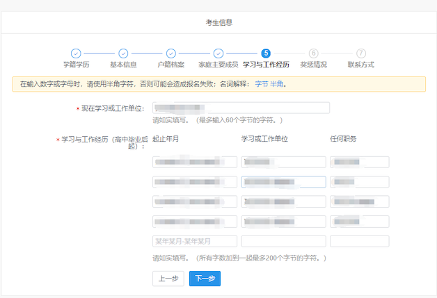This screenshot has width=437, height=298.
Task: Click the empty 学习或工作单位 field in last row
Action: point(283,242)
